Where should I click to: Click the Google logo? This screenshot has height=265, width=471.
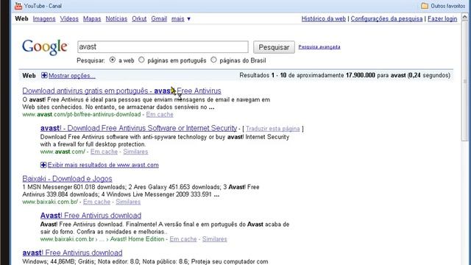point(45,47)
